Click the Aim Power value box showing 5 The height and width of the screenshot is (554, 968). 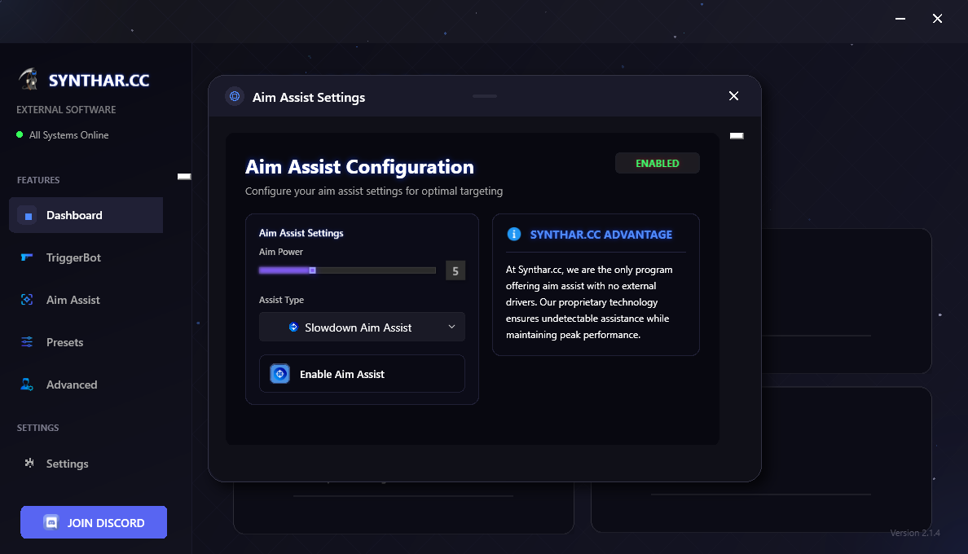click(x=455, y=270)
